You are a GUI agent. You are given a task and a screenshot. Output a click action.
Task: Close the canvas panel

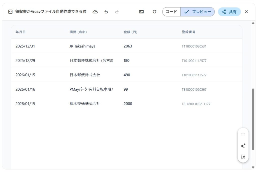[246, 12]
